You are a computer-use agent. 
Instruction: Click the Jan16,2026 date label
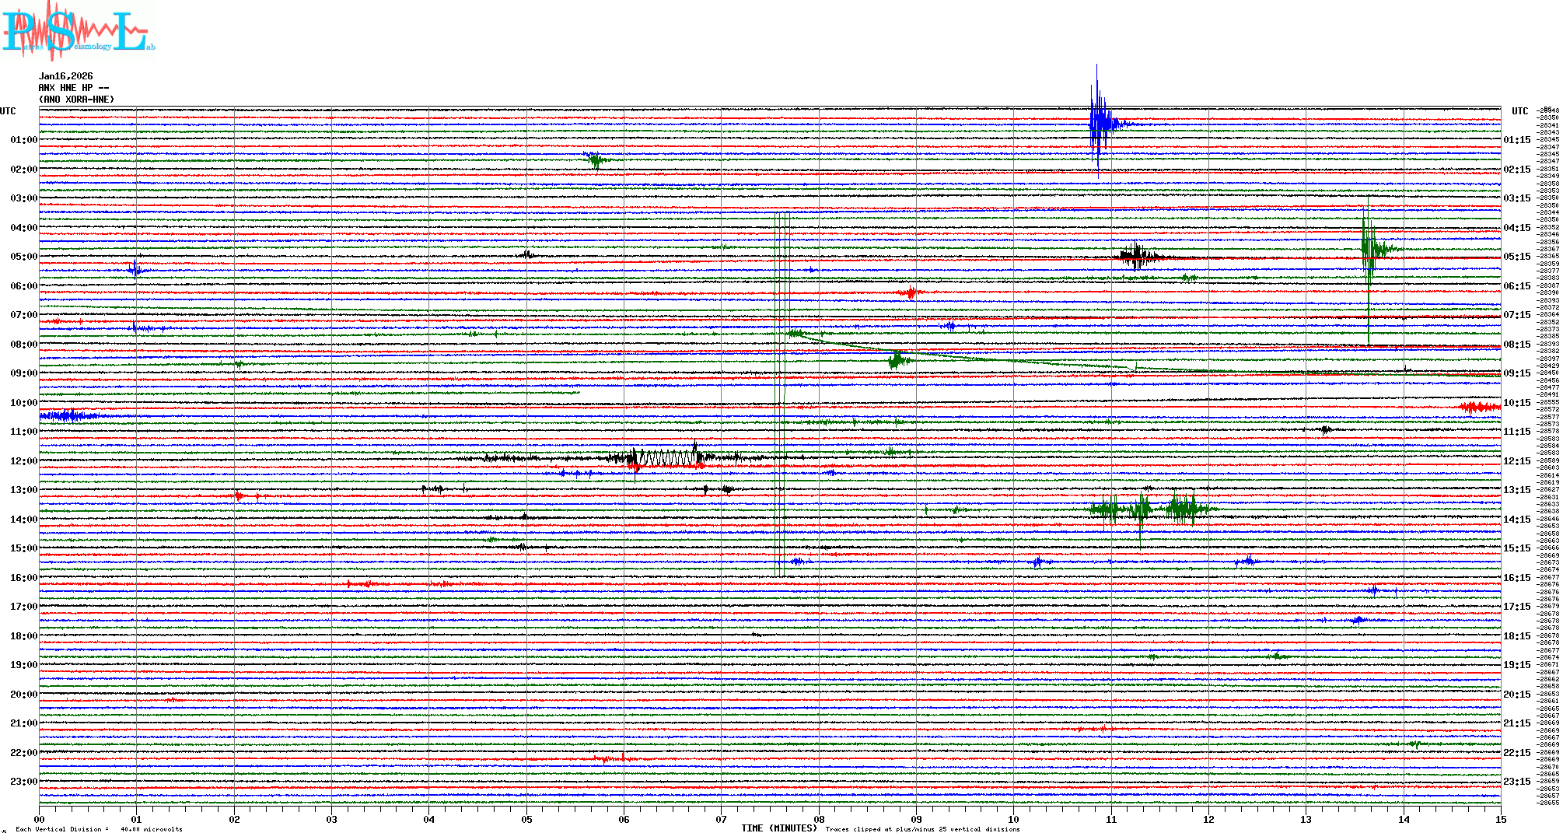pyautogui.click(x=65, y=76)
